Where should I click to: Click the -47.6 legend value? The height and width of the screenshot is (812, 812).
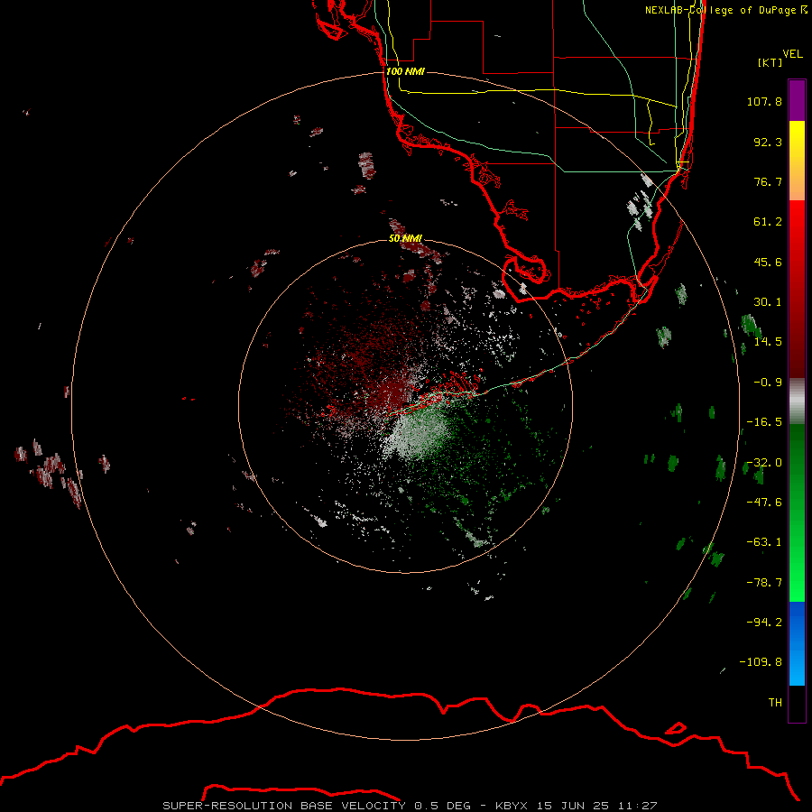(x=764, y=503)
